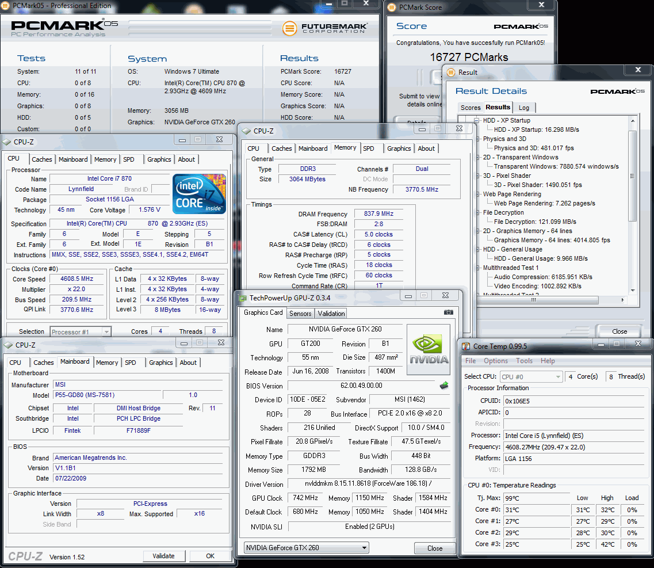The height and width of the screenshot is (568, 654).
Task: Click the Close button in GPU-Z
Action: [x=435, y=548]
